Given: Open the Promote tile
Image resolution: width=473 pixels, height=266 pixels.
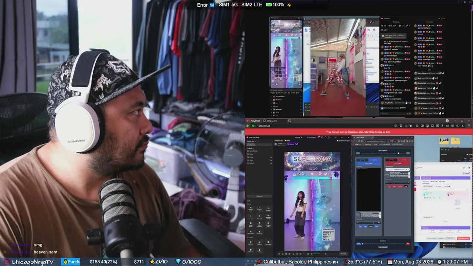Looking at the screenshot, I should coord(259,251).
